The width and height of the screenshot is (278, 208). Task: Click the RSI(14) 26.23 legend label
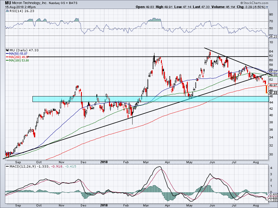coord(22,11)
